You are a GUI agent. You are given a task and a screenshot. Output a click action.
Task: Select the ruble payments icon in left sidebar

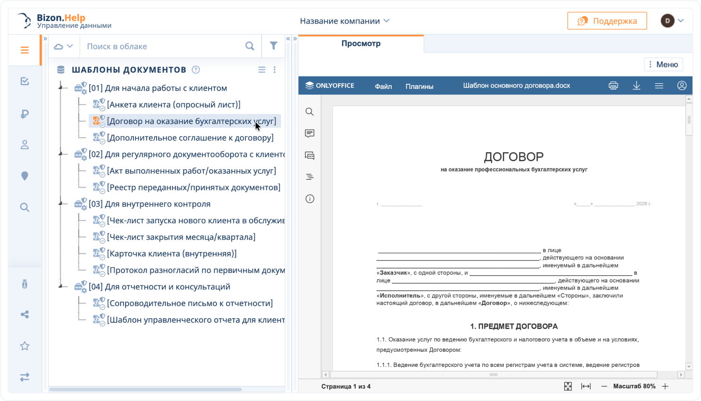24,113
